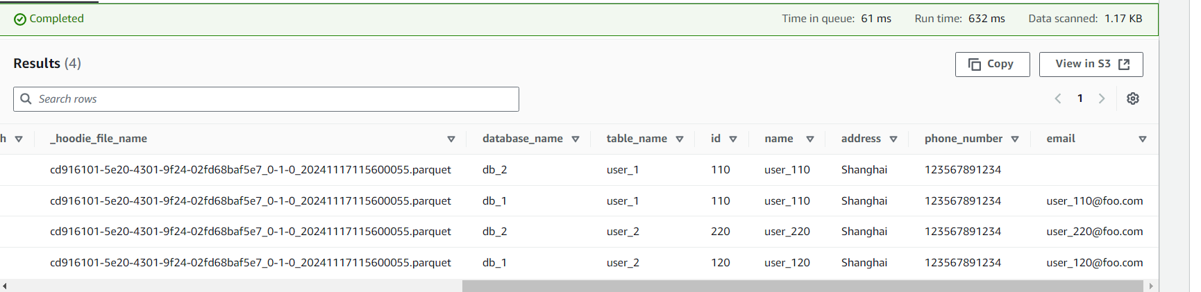Sort by the _hoodie_file_name column arrow
This screenshot has height=292, width=1201.
pos(451,139)
